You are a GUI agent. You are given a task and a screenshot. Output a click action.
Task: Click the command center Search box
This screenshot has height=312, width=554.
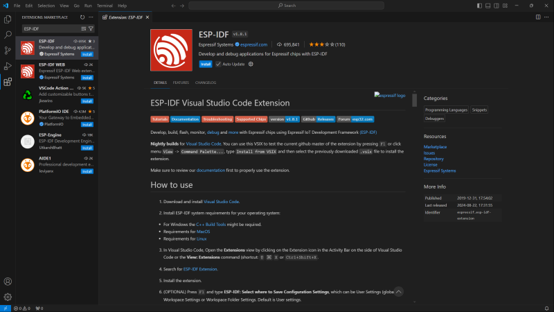(287, 6)
